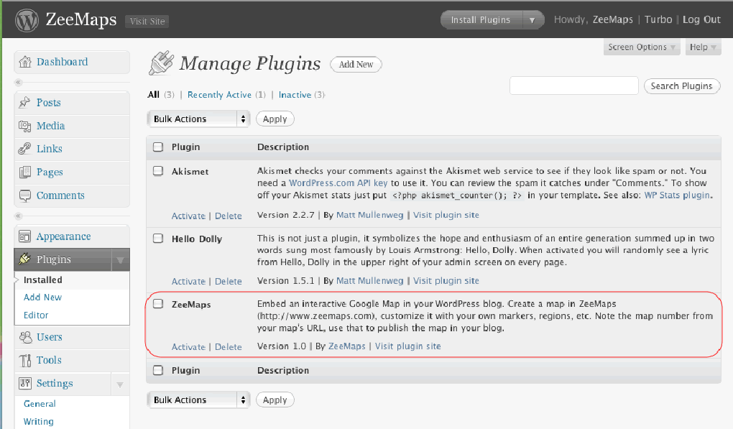Check the select-all checkbox in the header row

click(x=160, y=146)
